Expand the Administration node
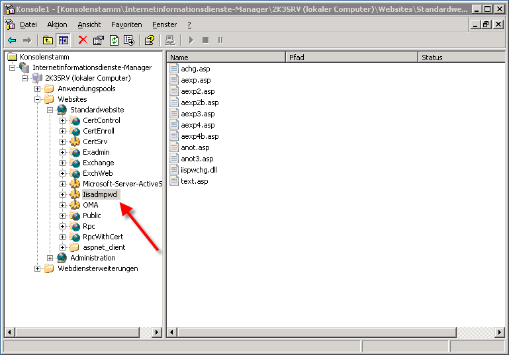 point(50,258)
